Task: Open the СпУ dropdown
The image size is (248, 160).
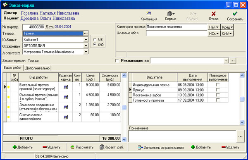Action: (x=227, y=33)
